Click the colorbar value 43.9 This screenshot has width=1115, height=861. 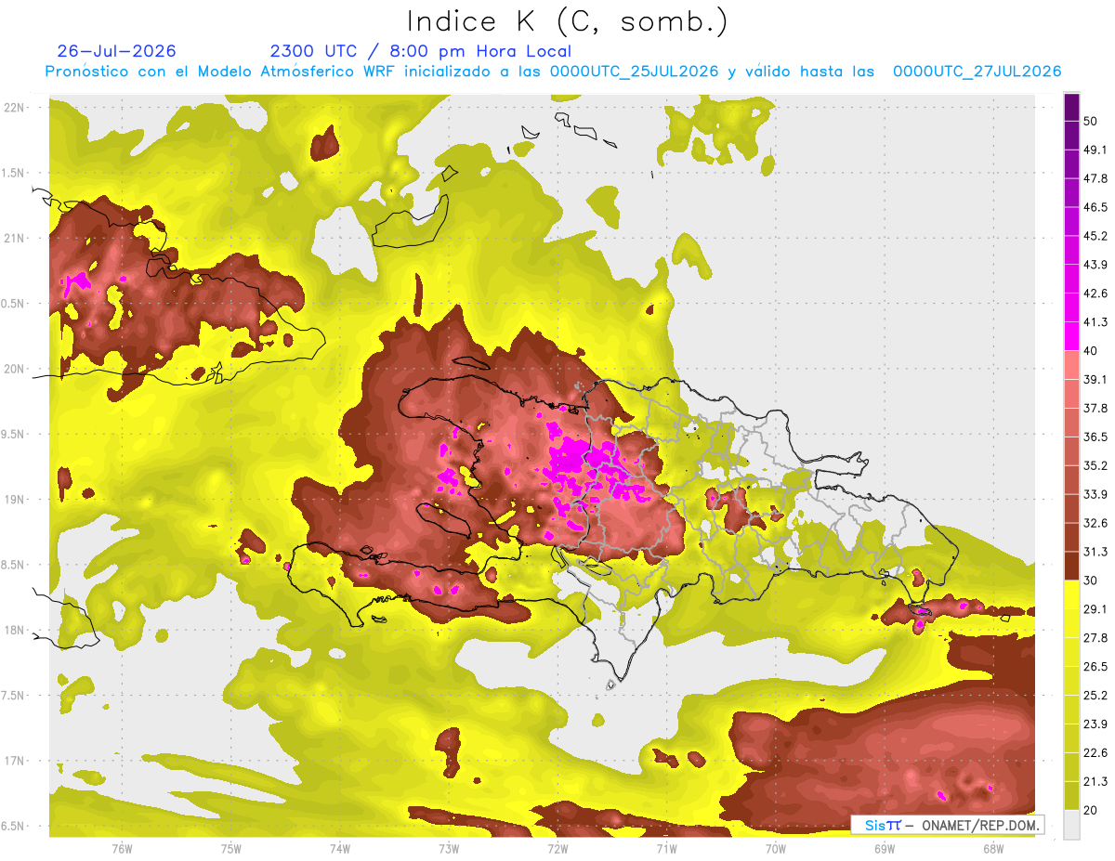1095,265
